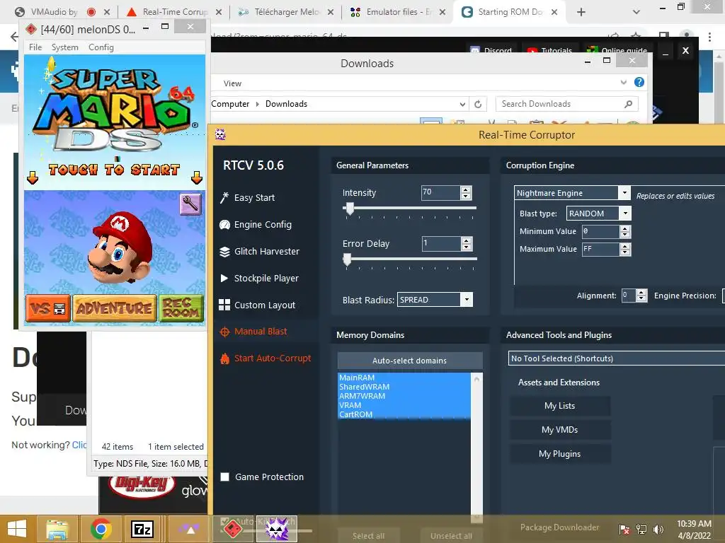Open the melonDS File menu

[35, 47]
